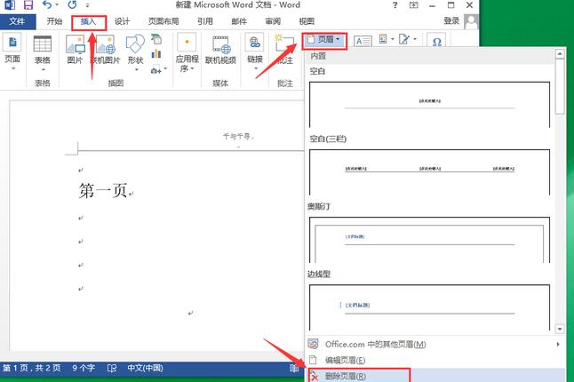Screen dimensions: 574x382
Task: Select the 边线型 header thumbnail
Action: coord(429,307)
